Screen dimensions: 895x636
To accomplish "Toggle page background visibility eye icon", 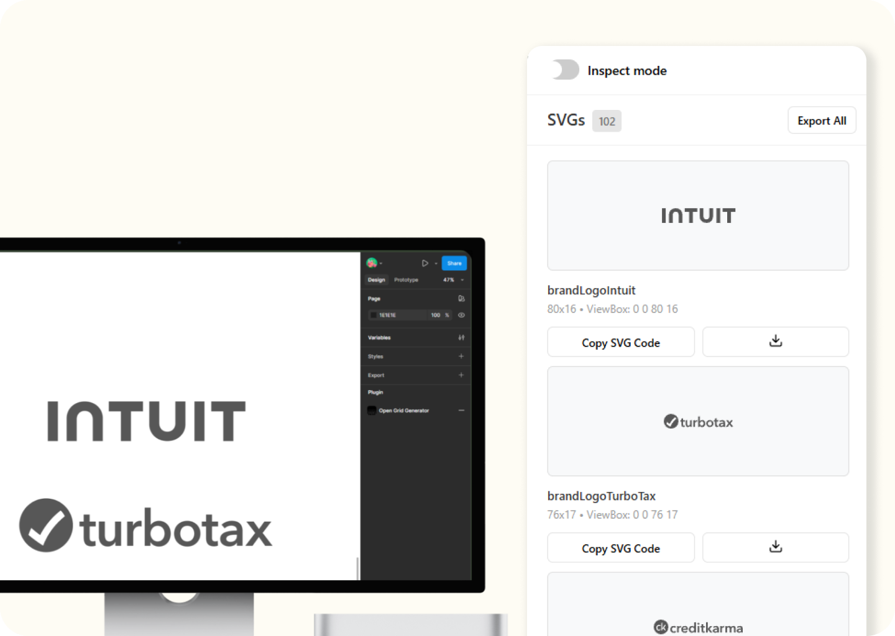I will pos(461,316).
